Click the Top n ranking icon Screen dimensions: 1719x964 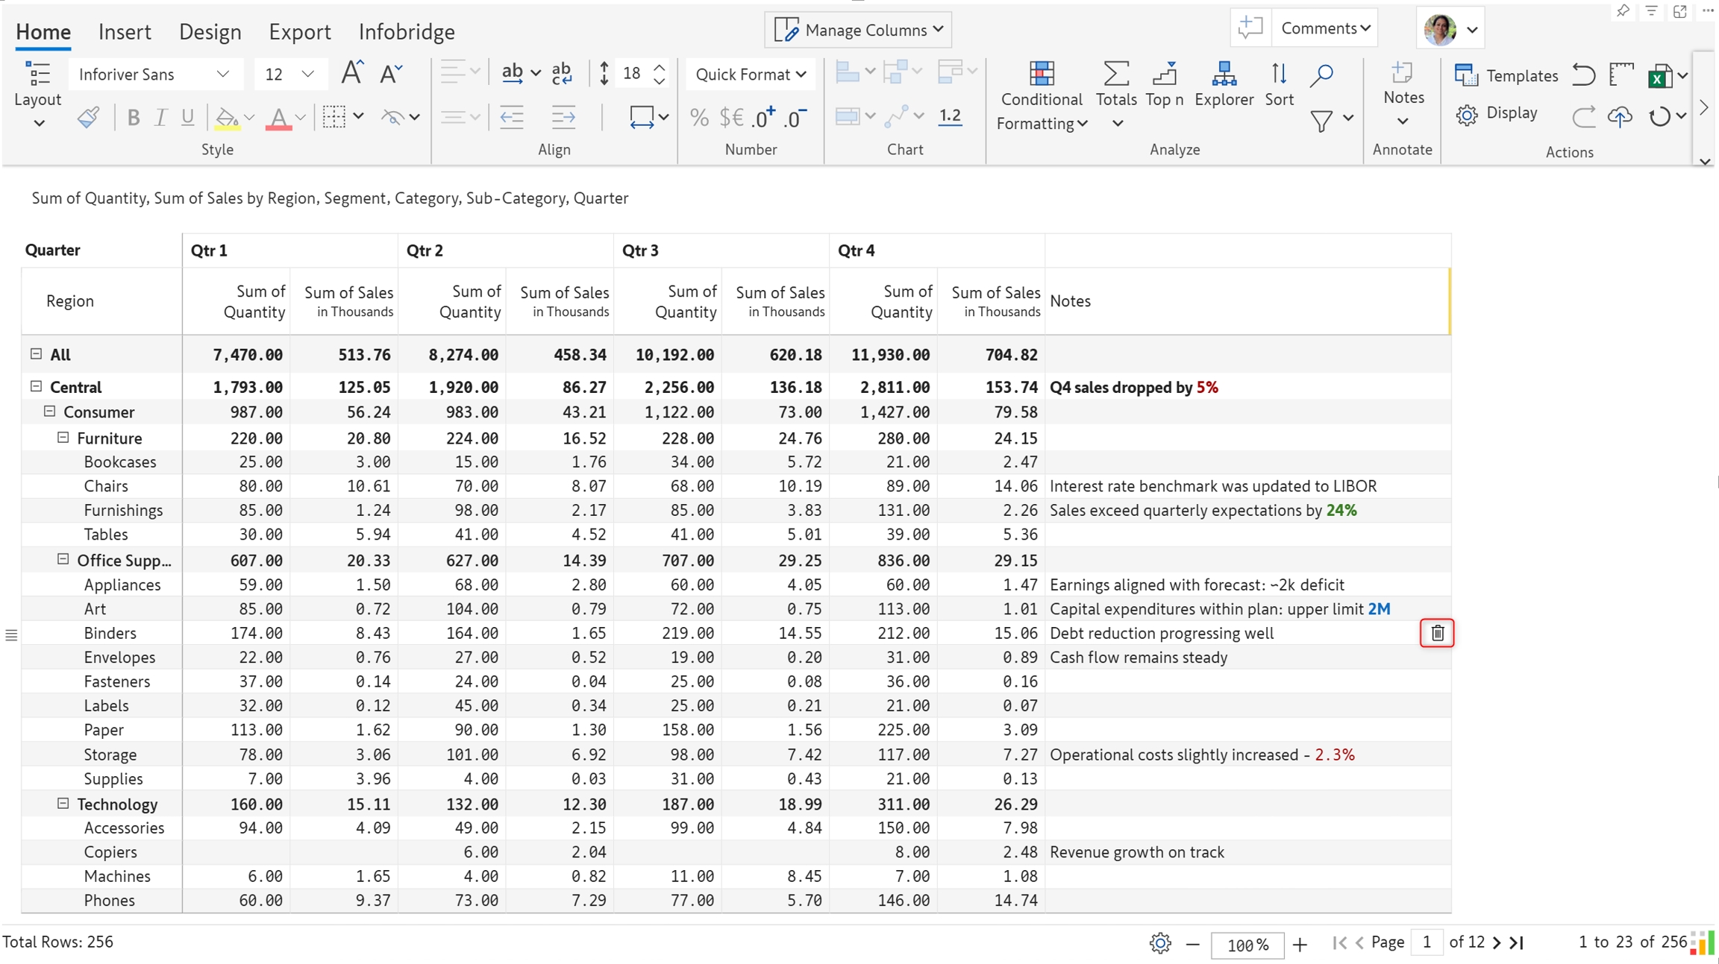click(x=1164, y=75)
